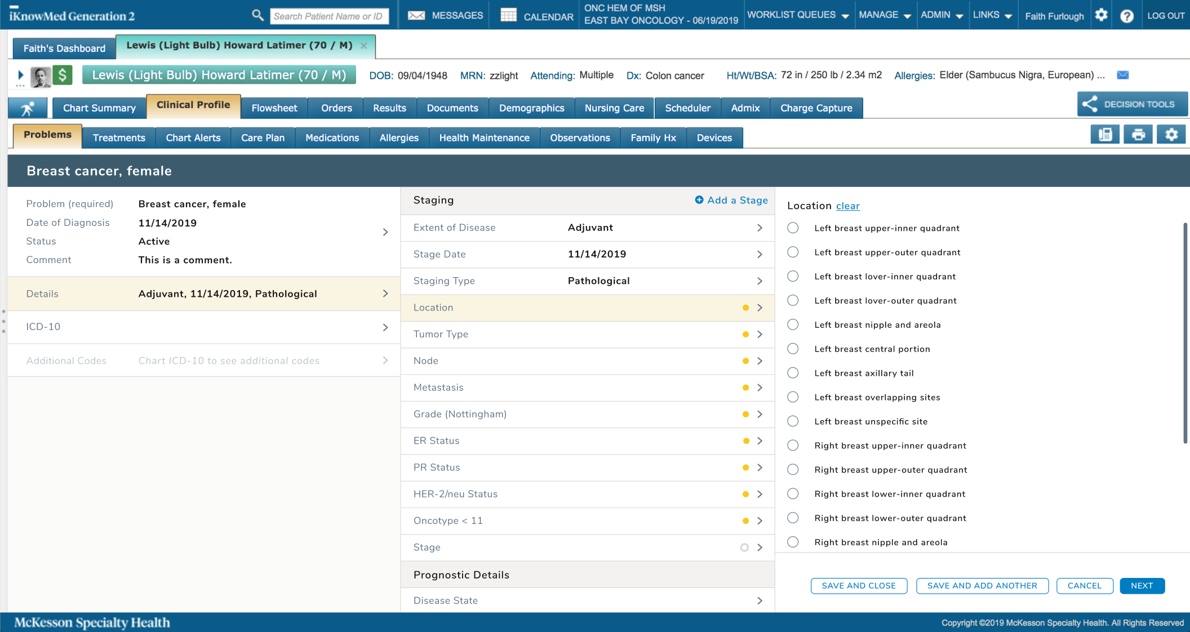This screenshot has height=632, width=1190.
Task: Click the Save and Close button
Action: click(x=858, y=586)
